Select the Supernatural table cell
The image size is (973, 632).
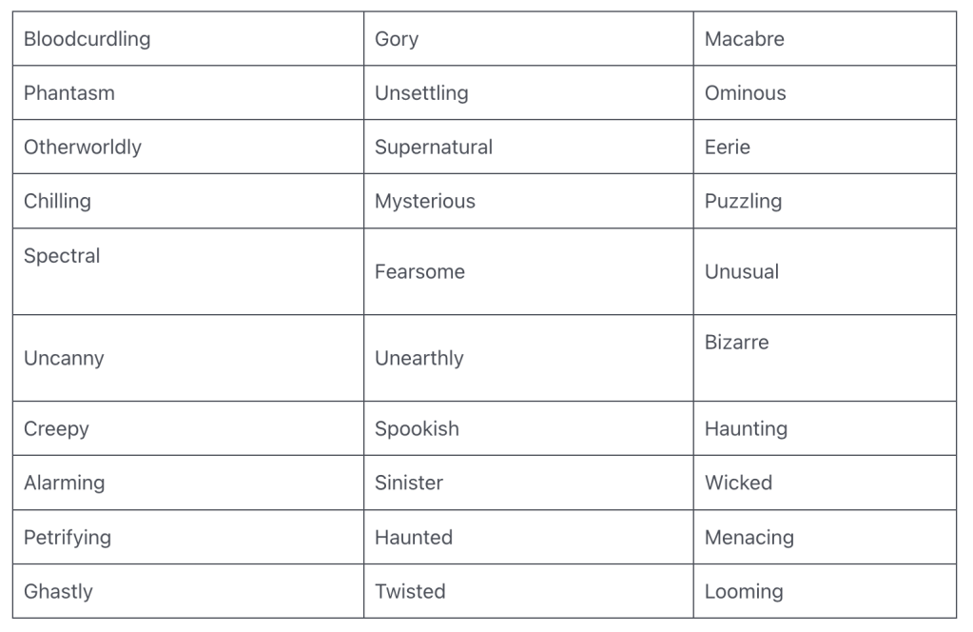click(434, 148)
